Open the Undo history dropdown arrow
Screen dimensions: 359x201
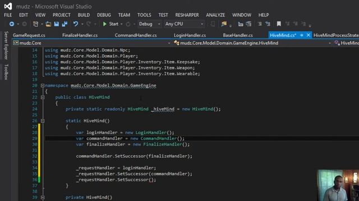pos(82,24)
